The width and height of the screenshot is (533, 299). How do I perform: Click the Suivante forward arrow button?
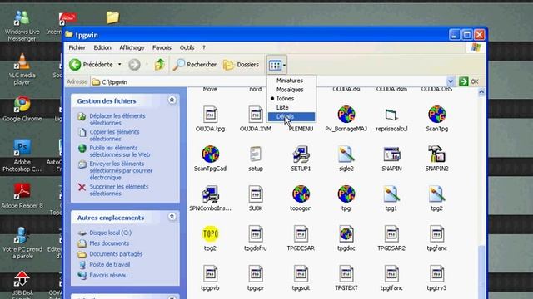click(x=134, y=65)
